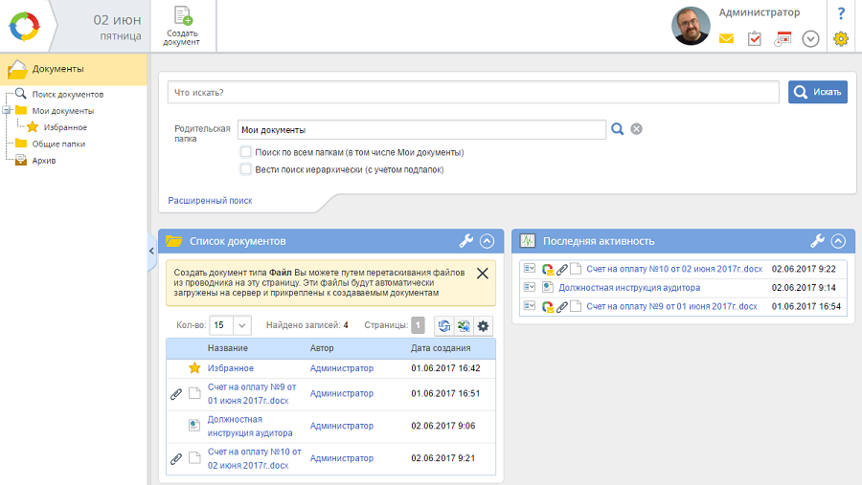Select Общие папки in the sidebar tree

tap(58, 143)
